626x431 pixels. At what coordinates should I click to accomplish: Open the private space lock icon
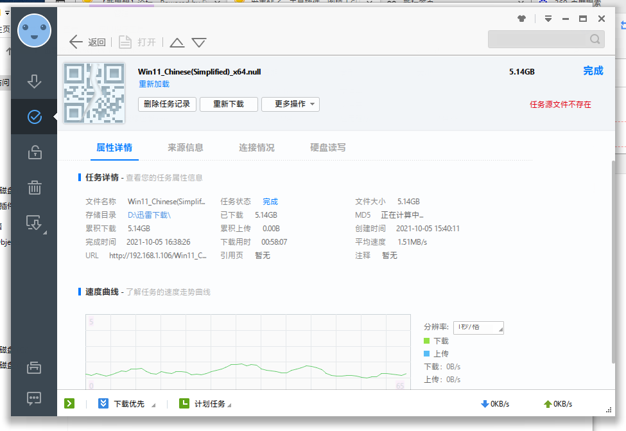[x=34, y=152]
